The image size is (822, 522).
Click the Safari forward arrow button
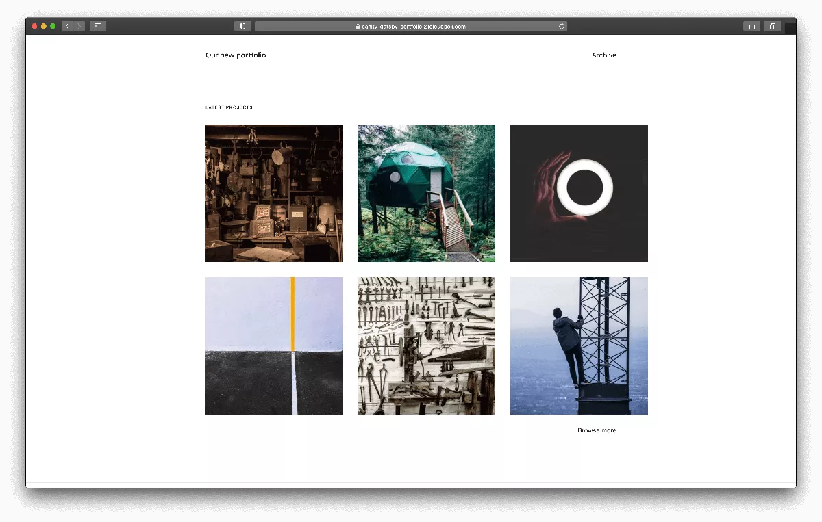click(x=79, y=27)
